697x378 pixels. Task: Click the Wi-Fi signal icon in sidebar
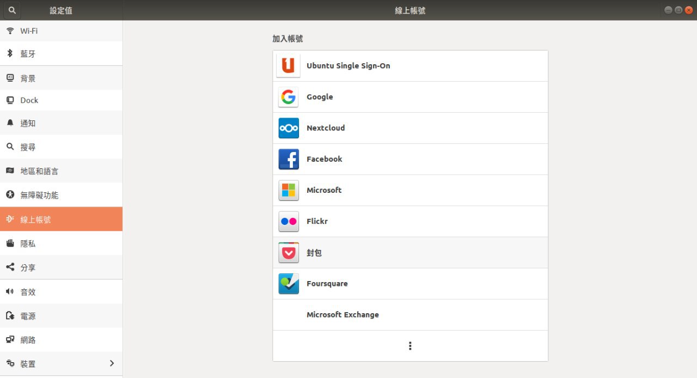(10, 31)
